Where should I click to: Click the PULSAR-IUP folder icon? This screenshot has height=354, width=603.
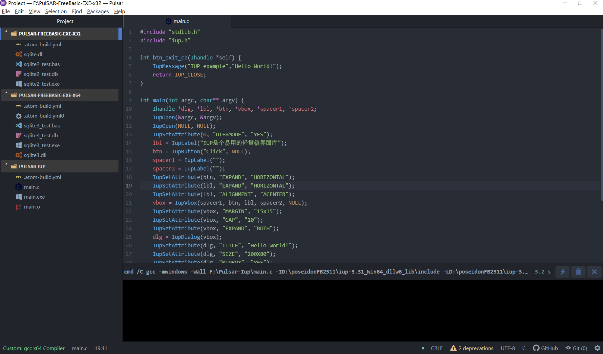[x=14, y=166]
